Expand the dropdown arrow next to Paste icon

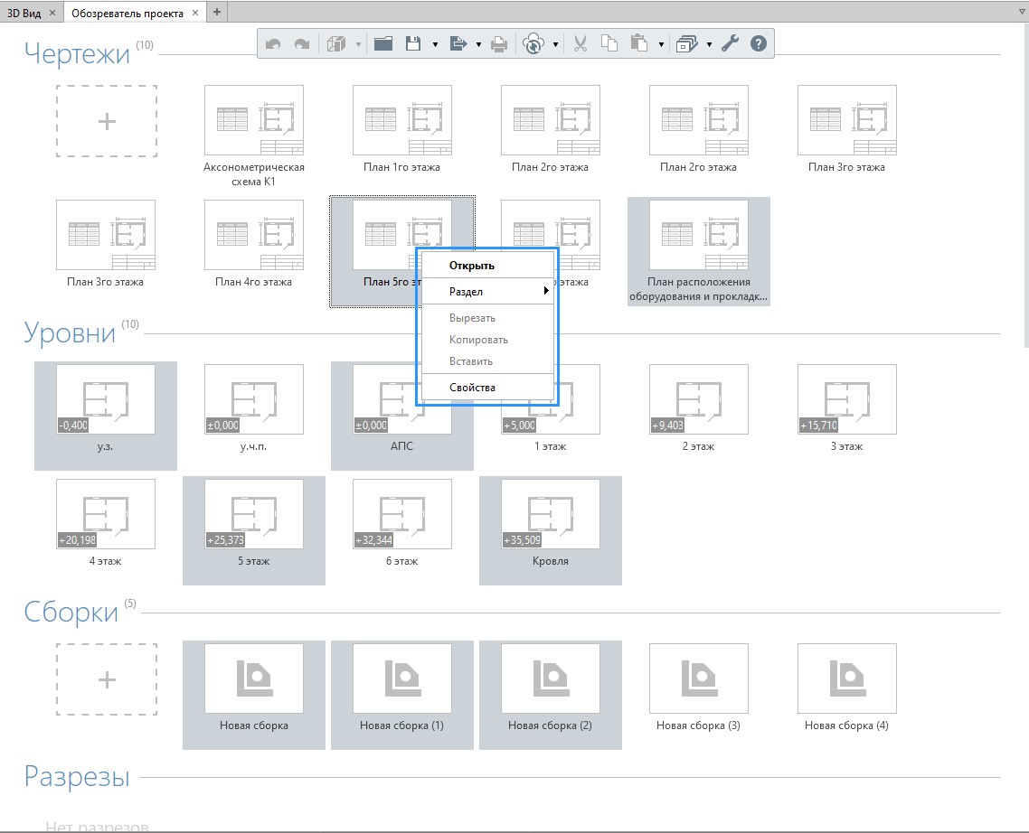(662, 44)
